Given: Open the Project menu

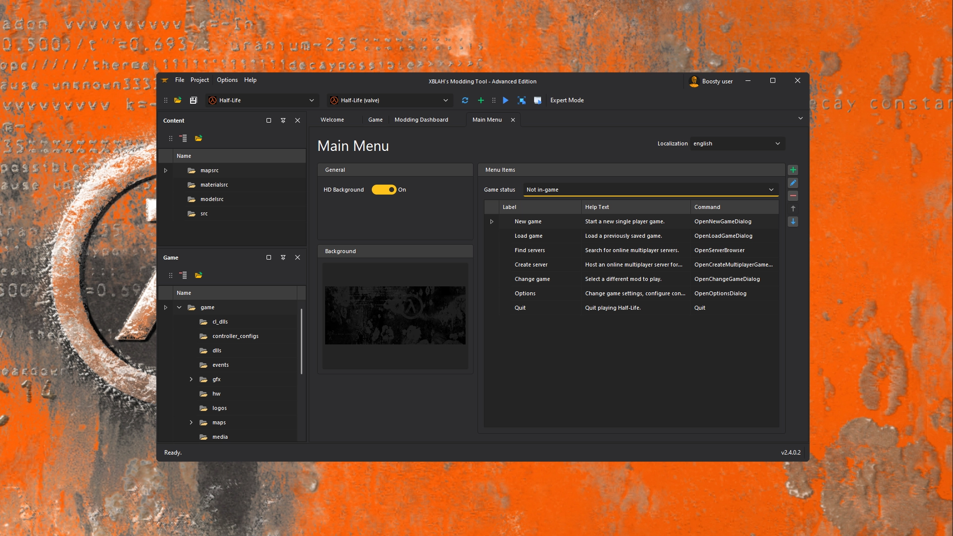Looking at the screenshot, I should [200, 80].
